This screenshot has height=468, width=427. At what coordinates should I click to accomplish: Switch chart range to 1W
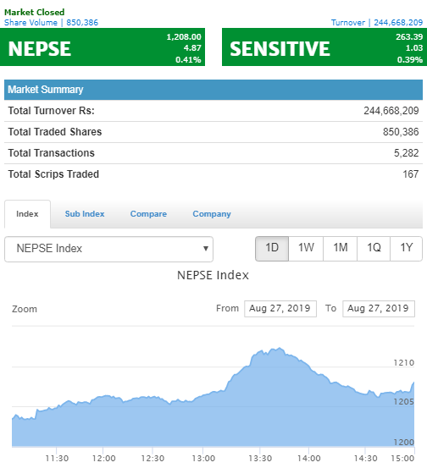click(x=306, y=249)
